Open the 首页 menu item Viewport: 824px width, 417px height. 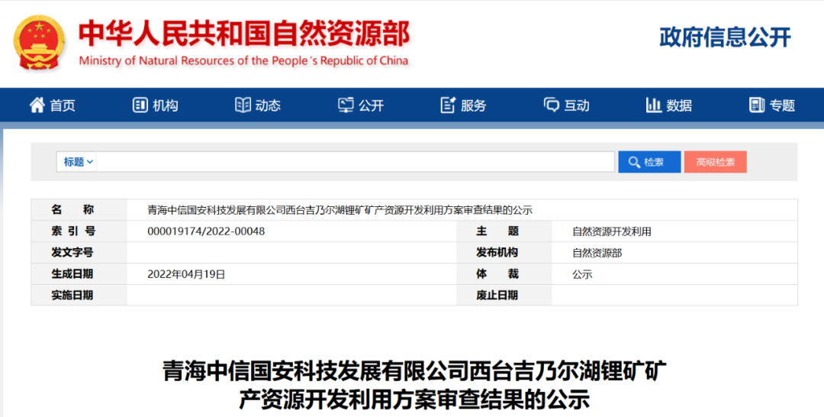click(63, 106)
